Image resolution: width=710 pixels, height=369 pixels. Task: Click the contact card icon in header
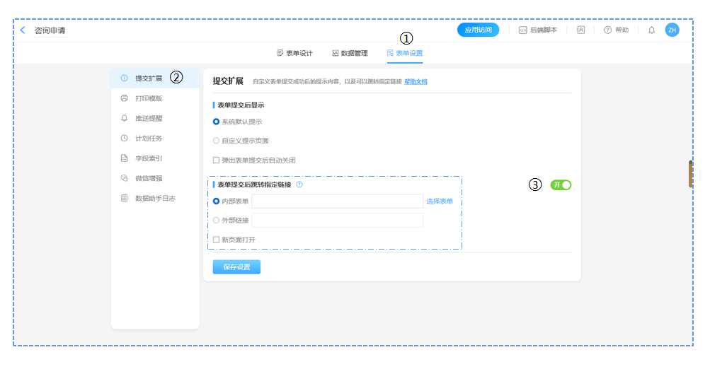click(x=580, y=30)
